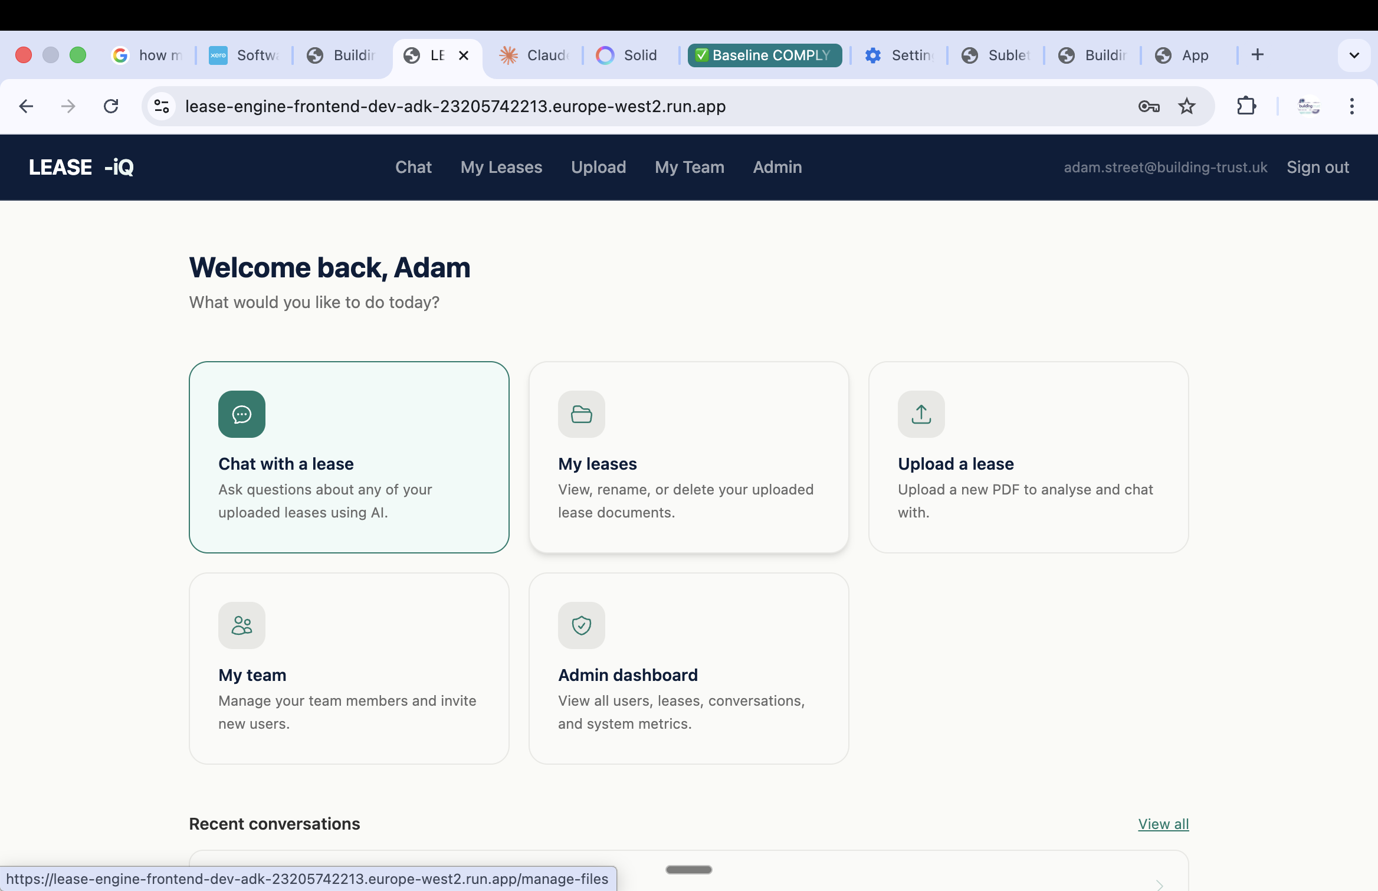1378x891 pixels.
Task: Sign out of the LEASE-iQ account
Action: (x=1317, y=167)
